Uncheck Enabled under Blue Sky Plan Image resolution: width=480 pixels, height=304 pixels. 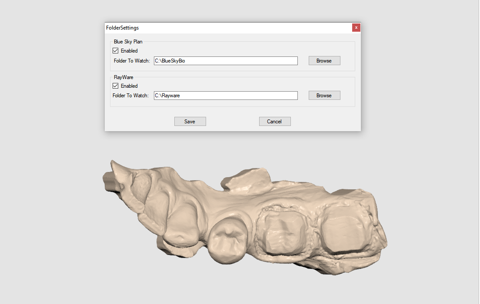pos(115,51)
